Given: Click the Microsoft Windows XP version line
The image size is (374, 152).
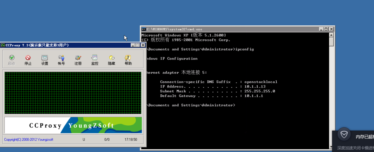Looking at the screenshot, I should pyautogui.click(x=184, y=35).
